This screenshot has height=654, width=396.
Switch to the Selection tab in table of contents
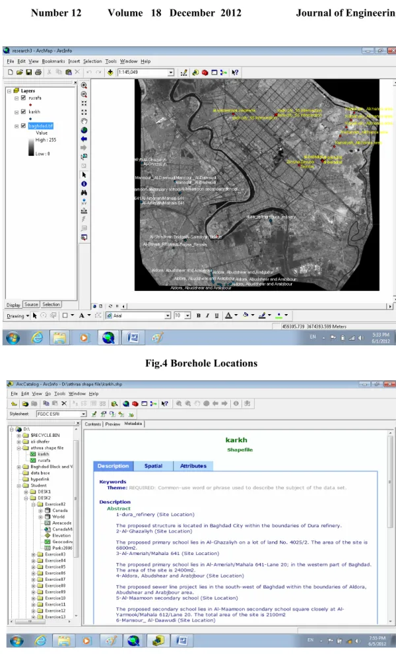tap(51, 304)
